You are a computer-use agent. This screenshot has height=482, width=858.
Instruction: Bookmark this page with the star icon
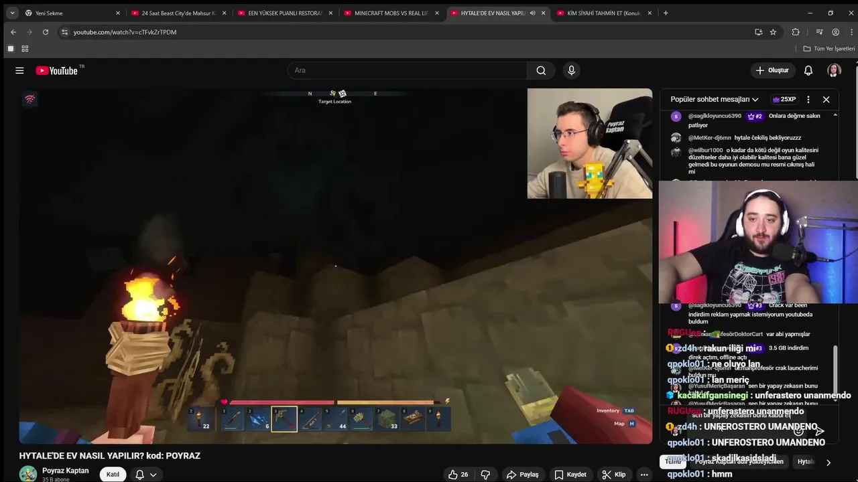coord(773,32)
